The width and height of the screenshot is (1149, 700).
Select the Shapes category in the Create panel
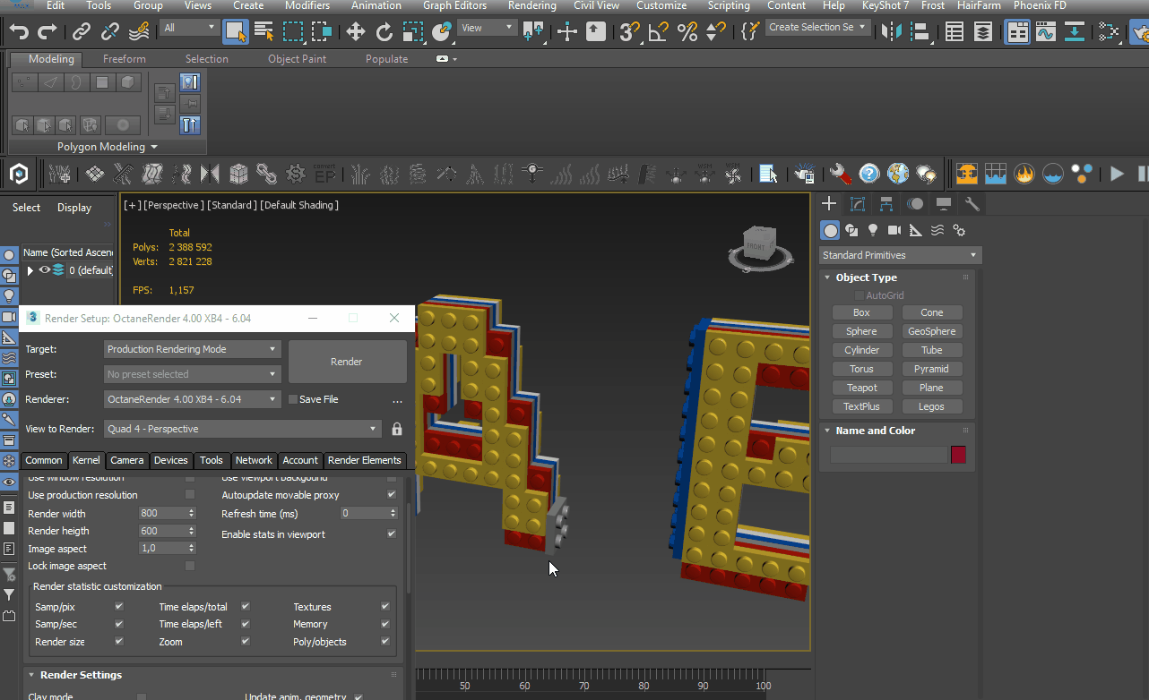(852, 231)
